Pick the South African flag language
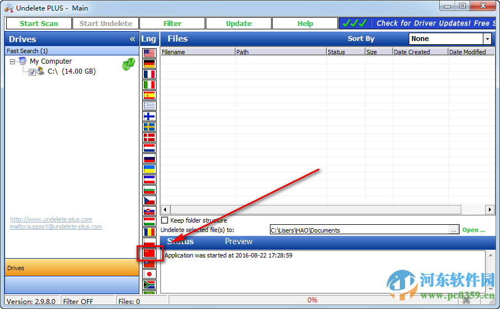The width and height of the screenshot is (500, 309). click(149, 285)
